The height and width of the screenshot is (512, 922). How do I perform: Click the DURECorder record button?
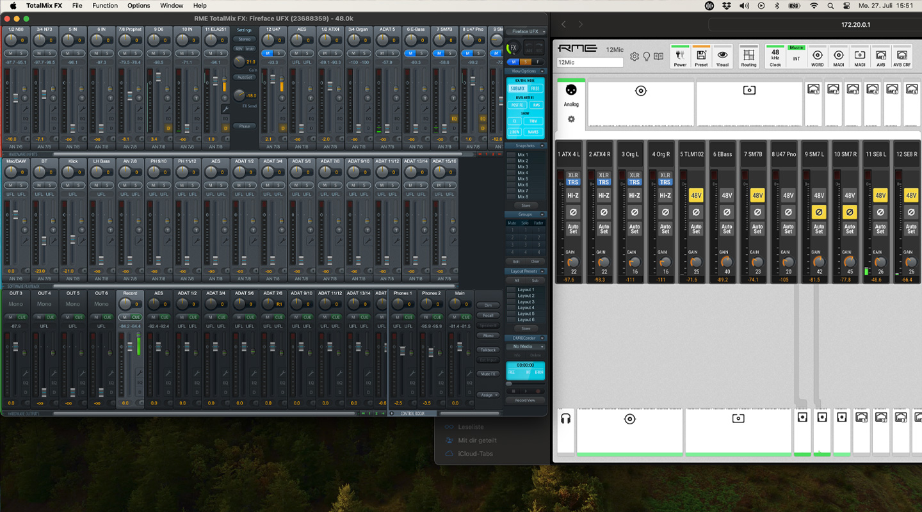538,391
